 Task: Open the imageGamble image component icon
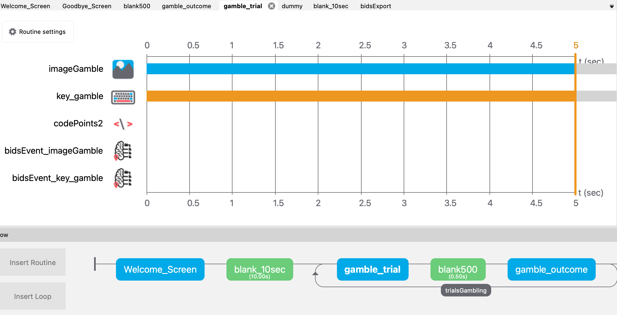[x=123, y=69]
